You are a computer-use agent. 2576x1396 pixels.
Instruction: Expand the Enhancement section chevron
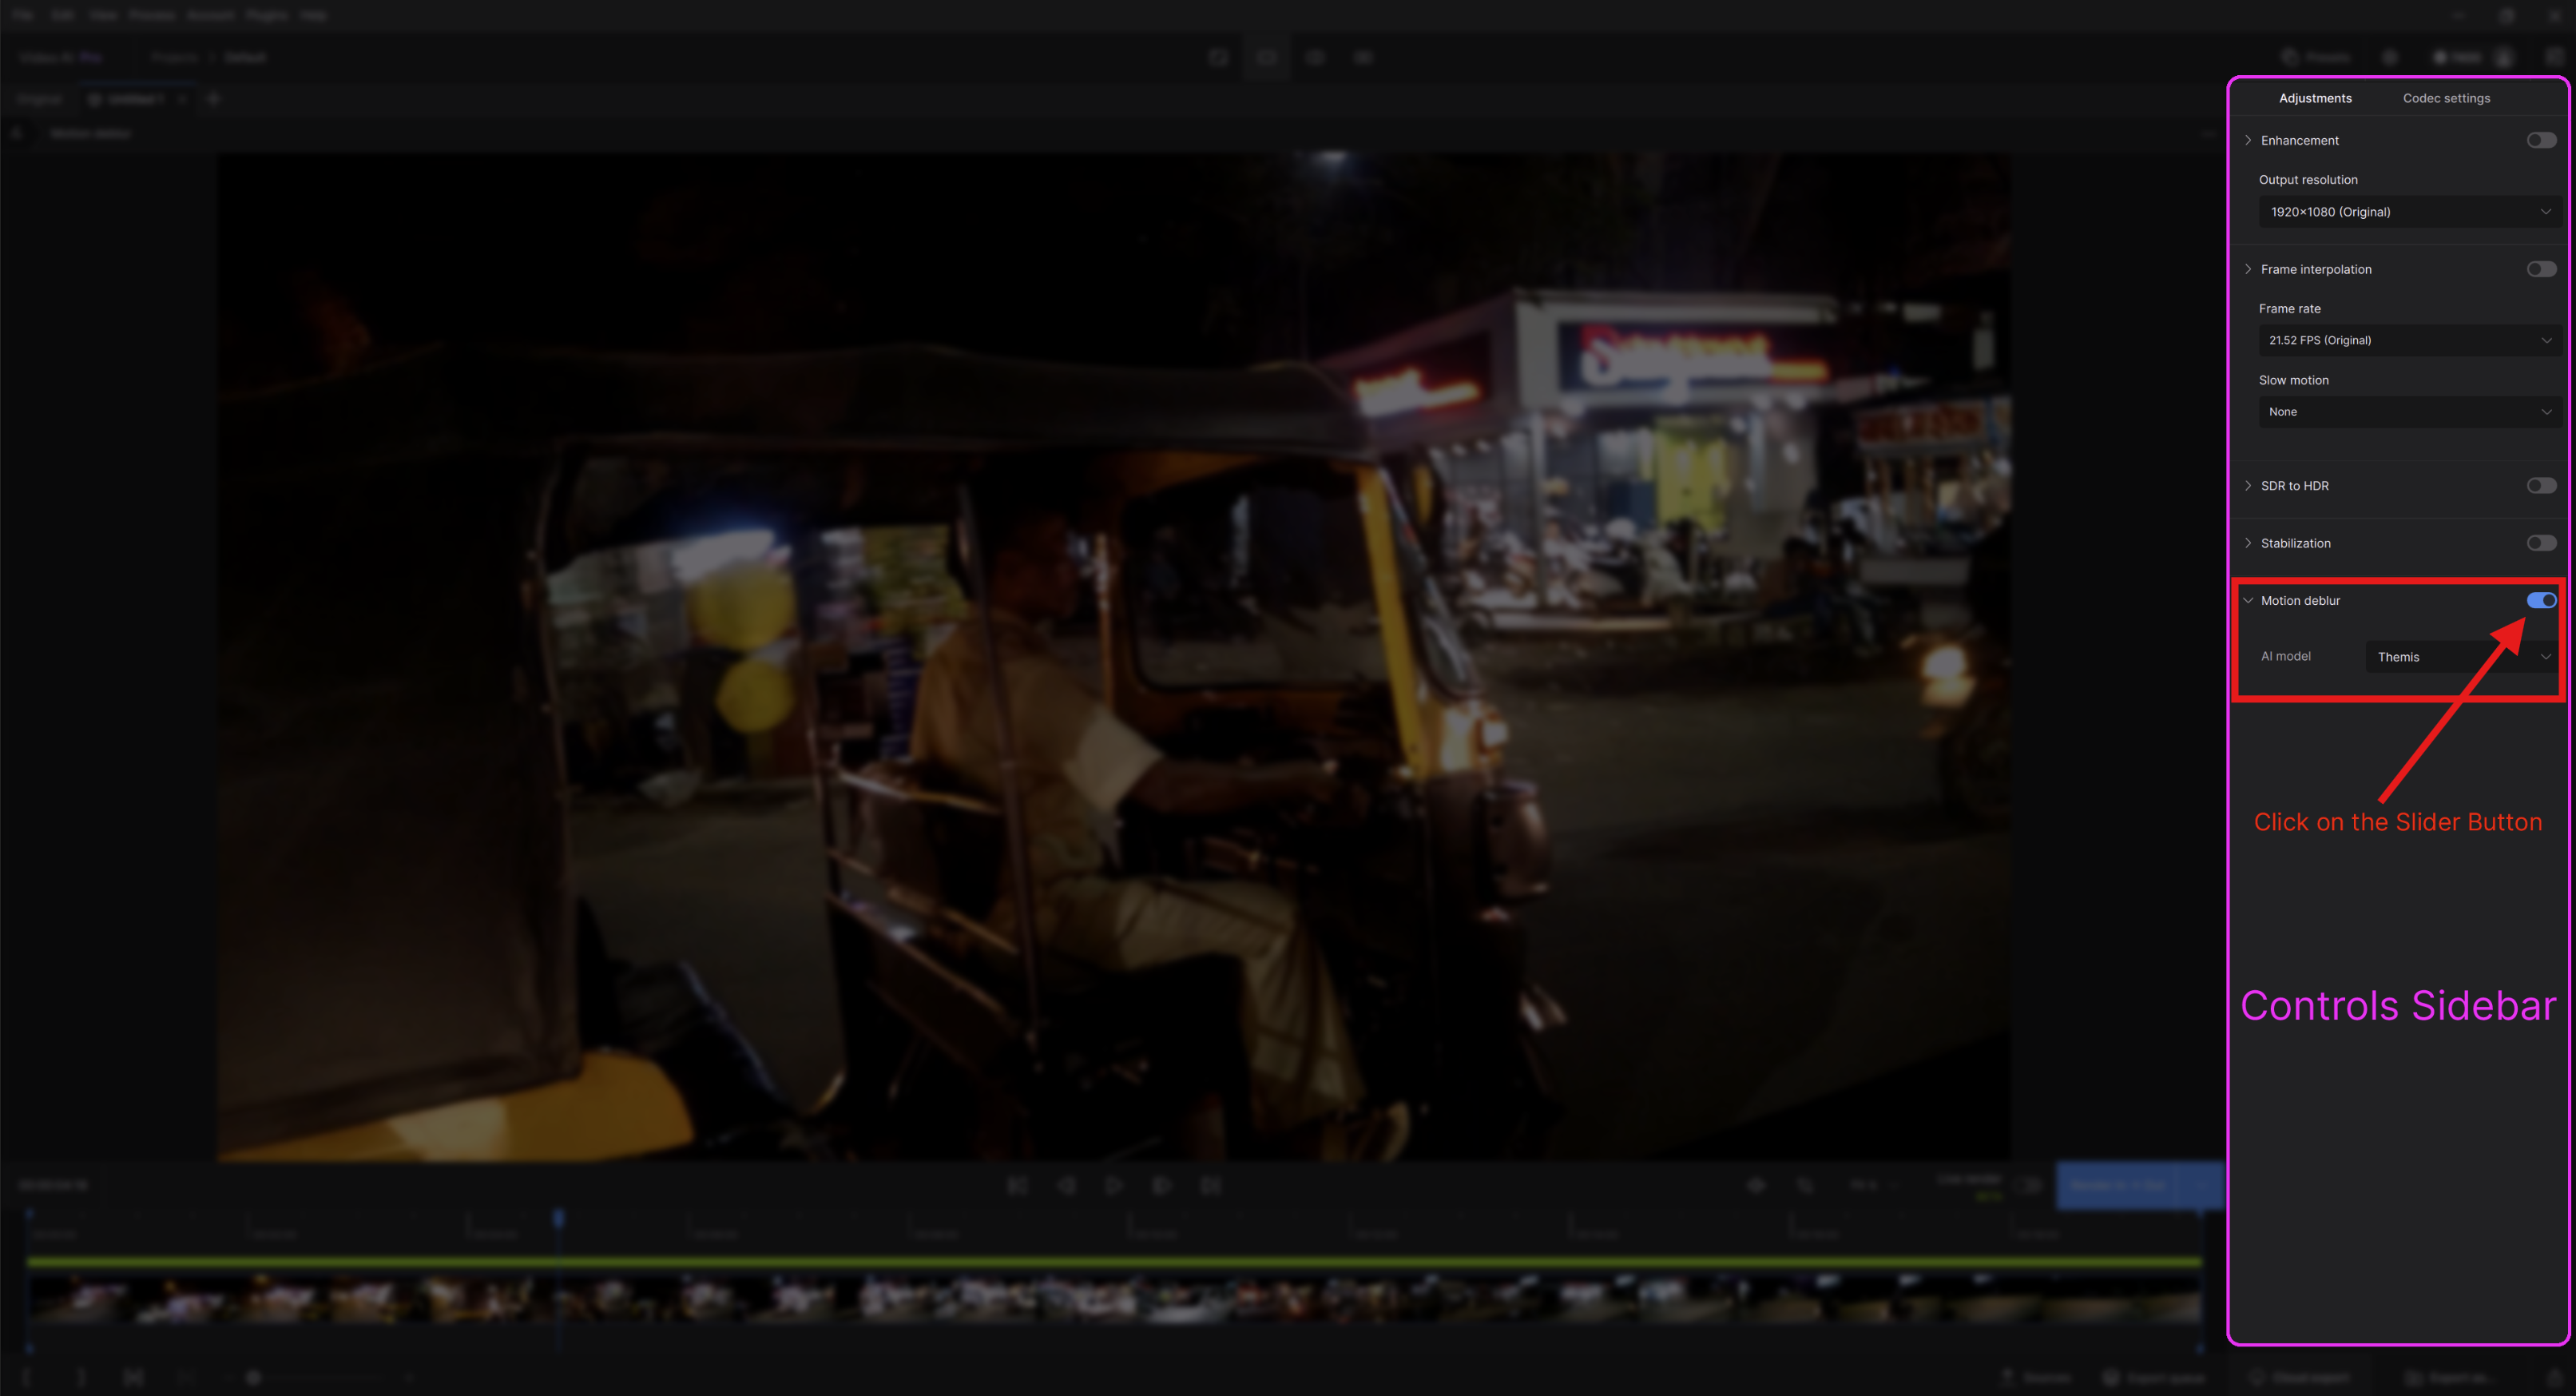click(x=2248, y=140)
